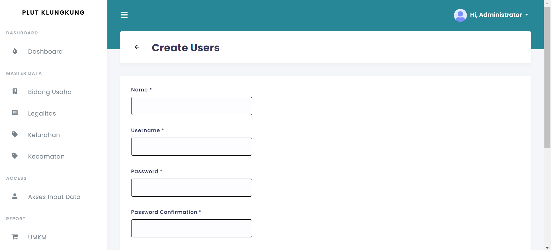Click the back arrow beside Create Users

[x=137, y=47]
